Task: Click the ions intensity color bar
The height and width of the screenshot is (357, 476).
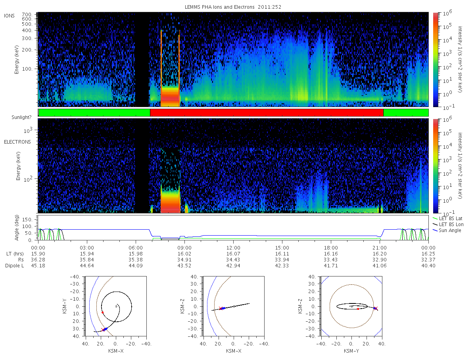Action: tap(436, 59)
